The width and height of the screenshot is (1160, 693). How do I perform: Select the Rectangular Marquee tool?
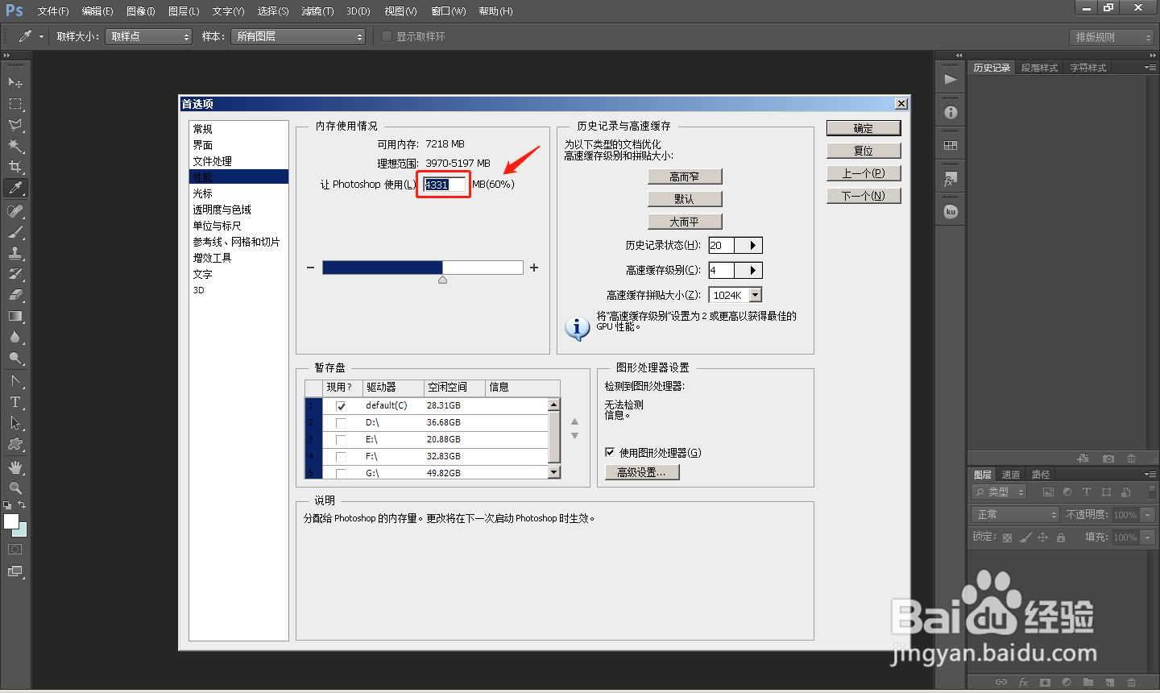(x=15, y=104)
